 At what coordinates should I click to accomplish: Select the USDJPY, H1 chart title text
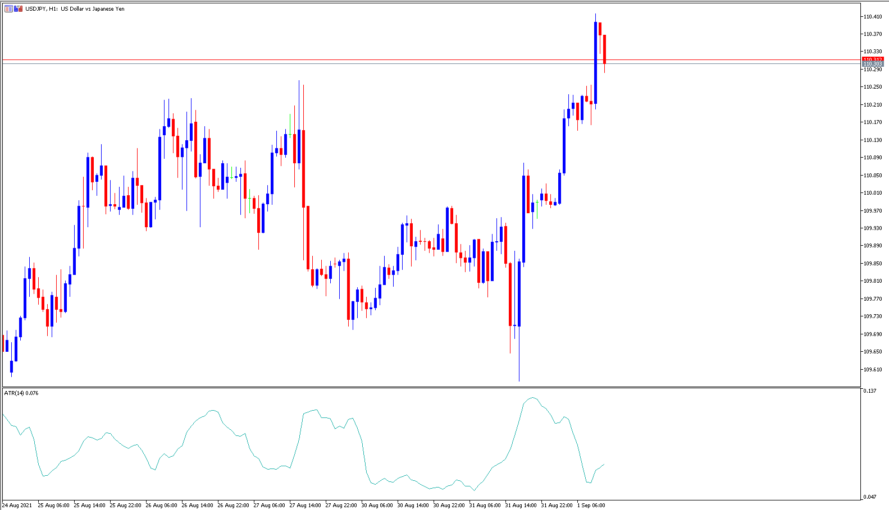[x=75, y=9]
